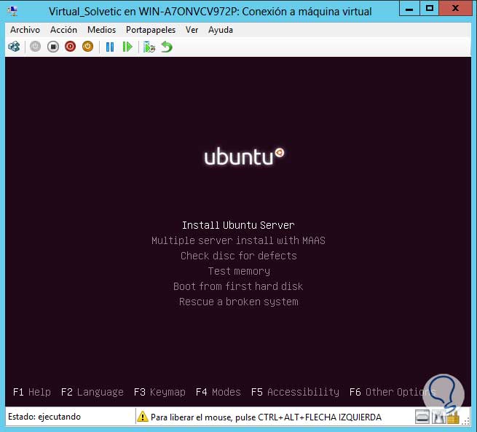Click the greyed Start power icon
Image resolution: width=477 pixels, height=432 pixels.
click(35, 47)
